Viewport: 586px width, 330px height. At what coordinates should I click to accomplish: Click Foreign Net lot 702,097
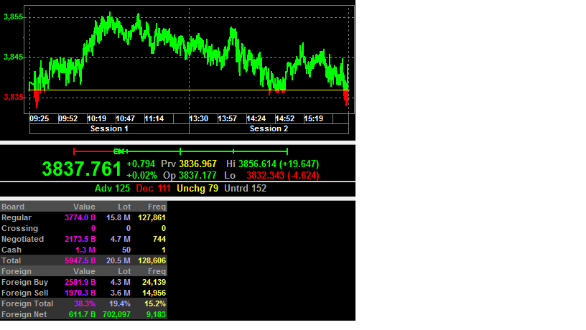116,315
